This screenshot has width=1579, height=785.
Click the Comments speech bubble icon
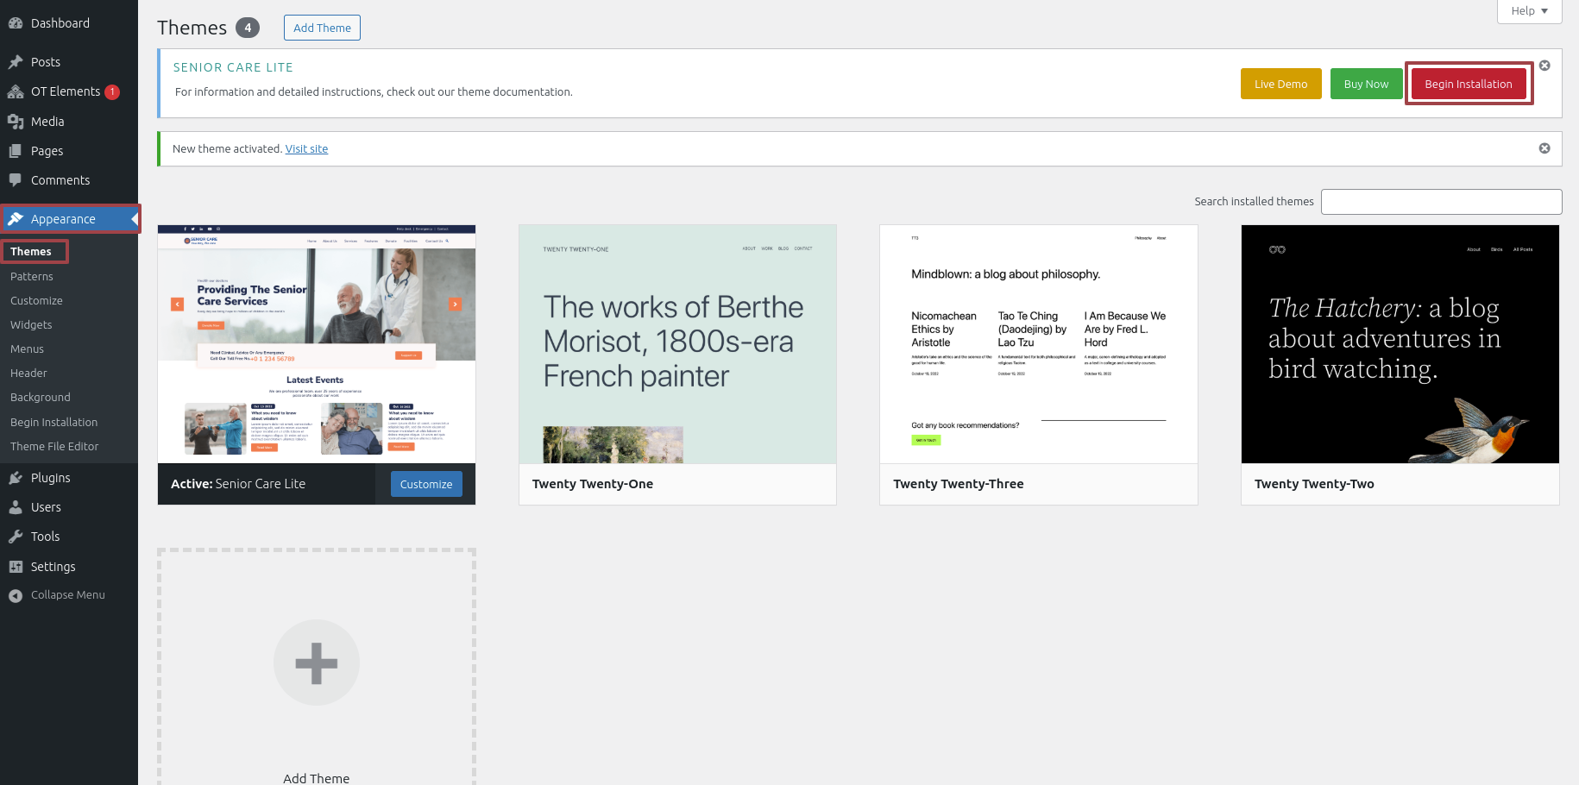[16, 180]
